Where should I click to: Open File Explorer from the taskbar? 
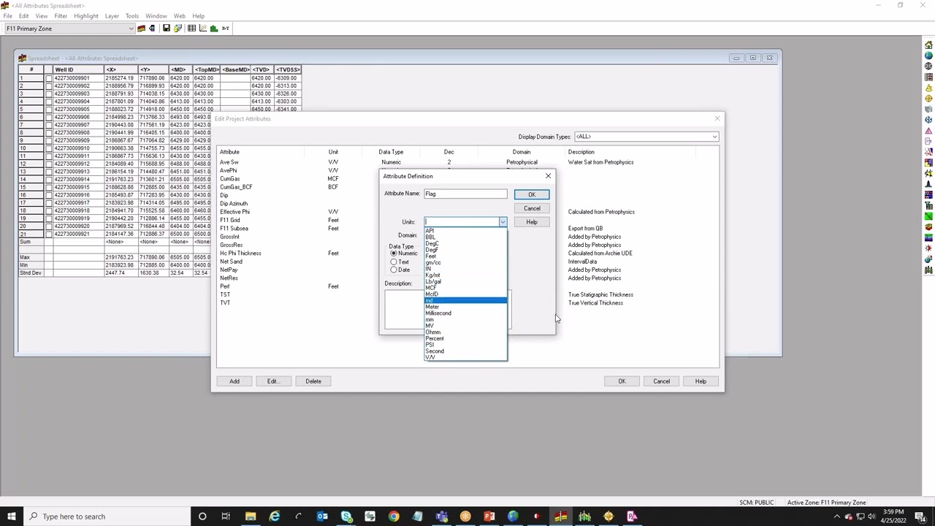[251, 517]
